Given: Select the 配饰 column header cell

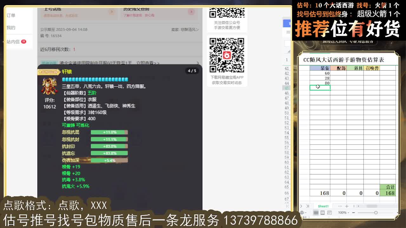Looking at the screenshot, I should 338,68.
